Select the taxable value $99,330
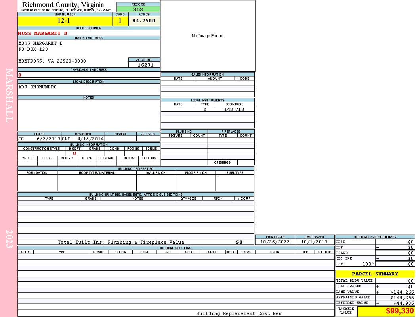The image size is (416, 317). pos(400,311)
